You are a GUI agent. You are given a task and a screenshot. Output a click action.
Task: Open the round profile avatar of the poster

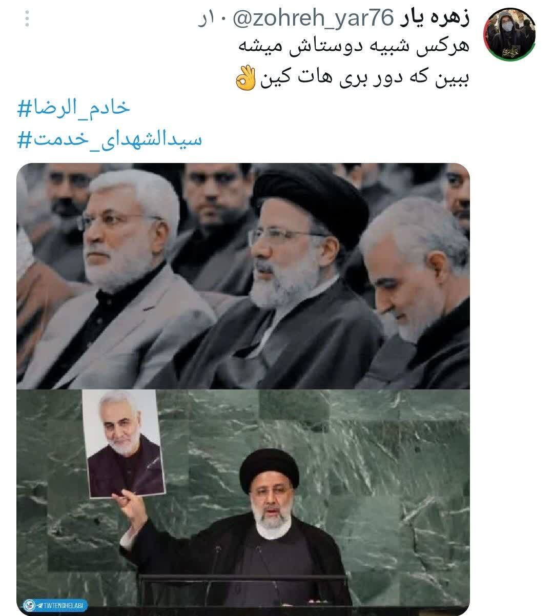509,34
